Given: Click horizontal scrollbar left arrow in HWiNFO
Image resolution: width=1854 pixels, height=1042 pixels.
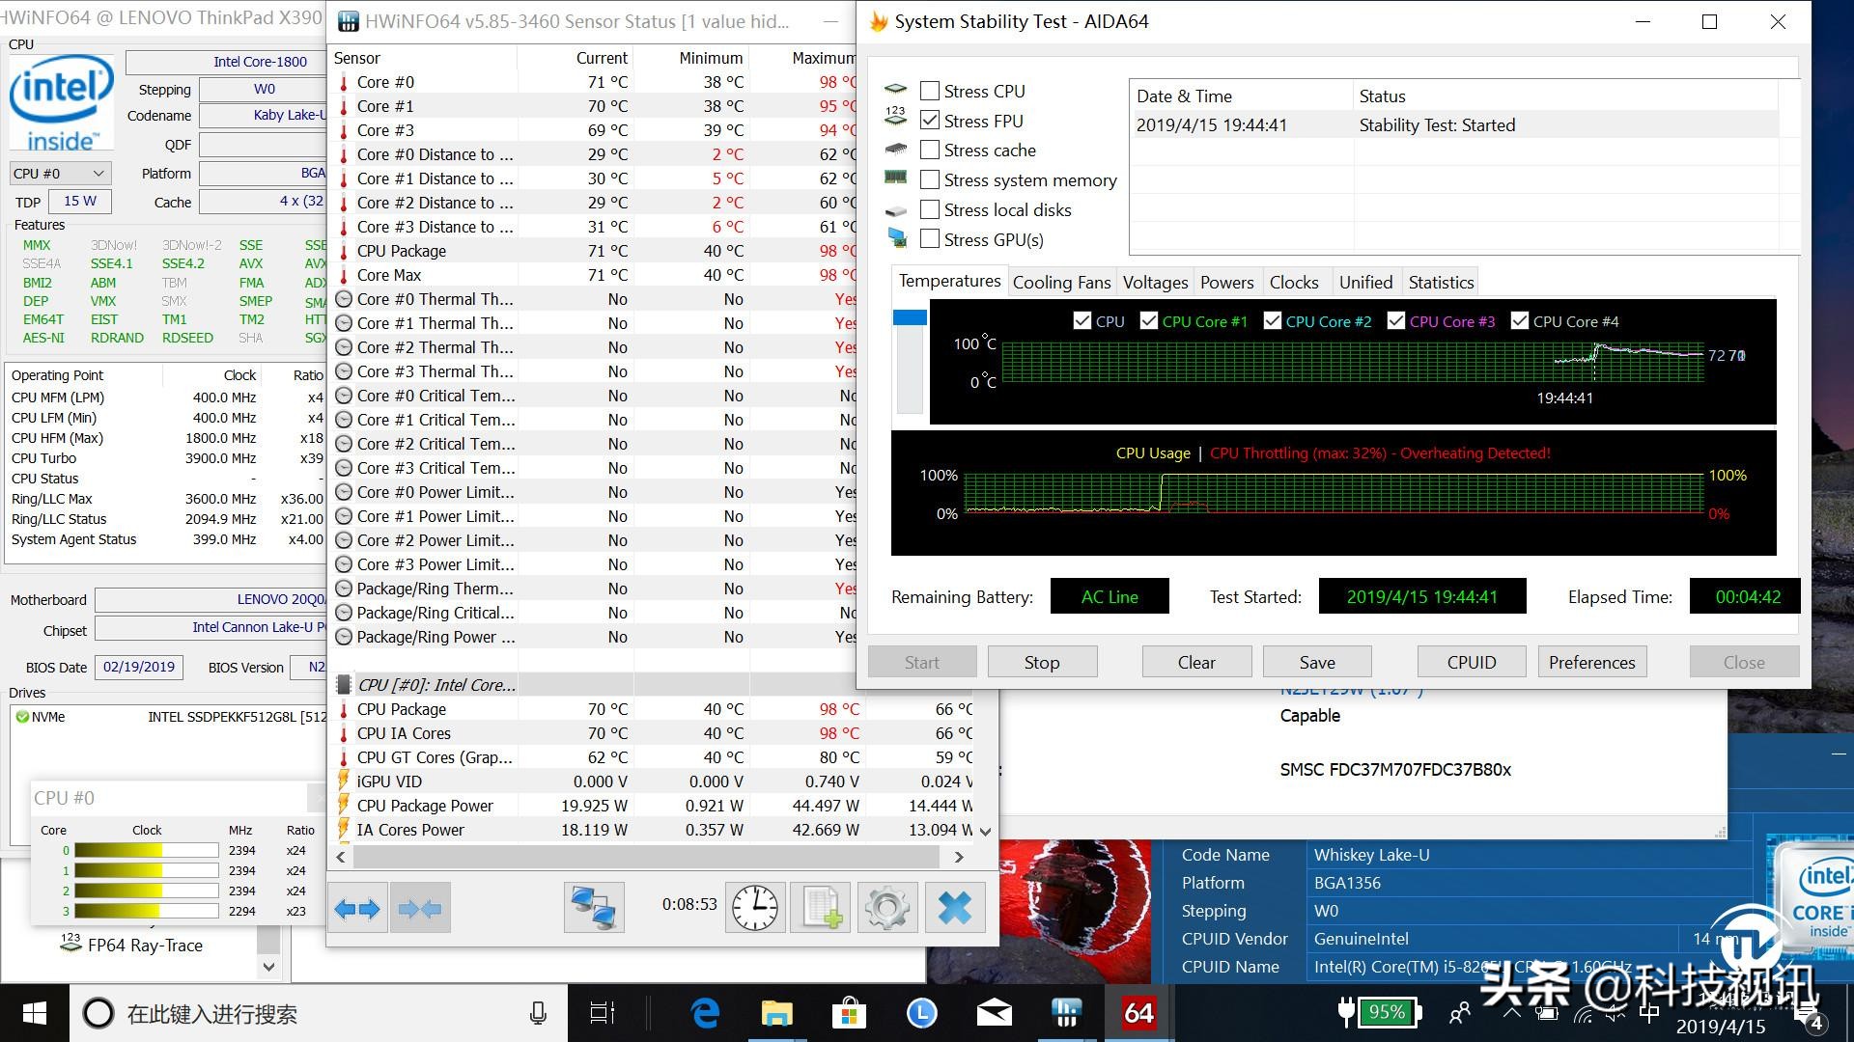Looking at the screenshot, I should pos(341,857).
